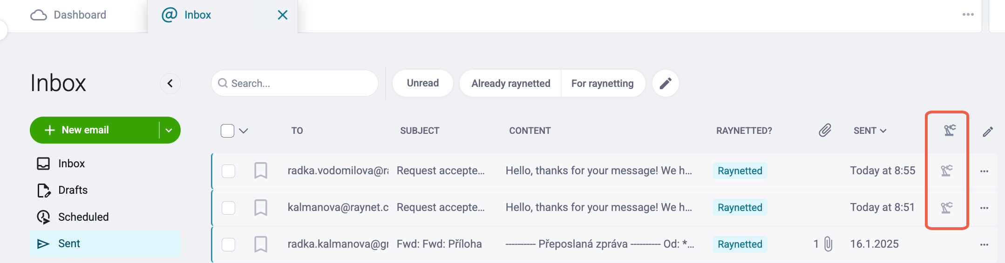The height and width of the screenshot is (263, 1005).
Task: Click the edit columns pencil in header
Action: (x=988, y=131)
